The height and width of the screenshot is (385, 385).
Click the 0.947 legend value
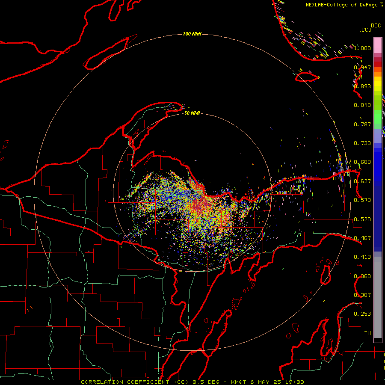point(362,67)
